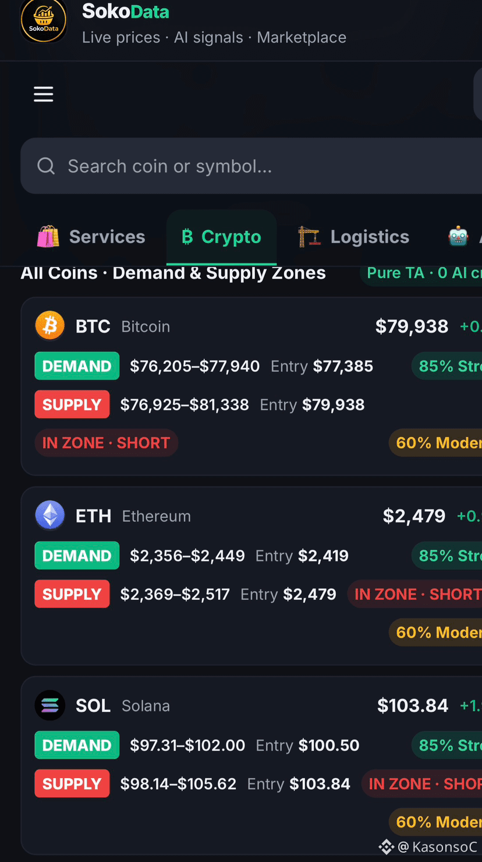Image resolution: width=482 pixels, height=862 pixels.
Task: Focus the Search coin or symbol field
Action: 251,166
